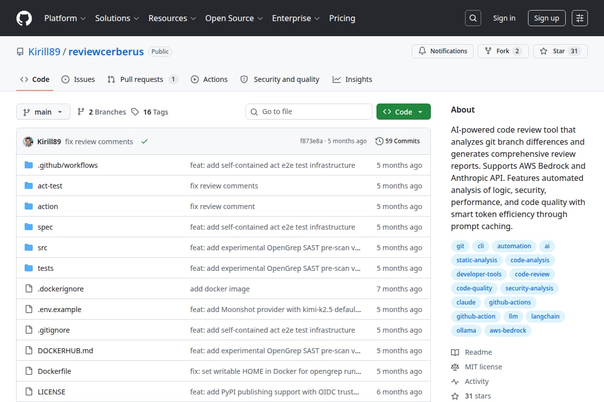Screen dimensions: 604x402
Task: Open the appearance settings icon beside Sign up
Action: tap(580, 18)
